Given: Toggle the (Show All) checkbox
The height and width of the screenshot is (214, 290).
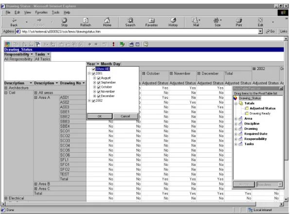Looking at the screenshot, I should (93, 69).
